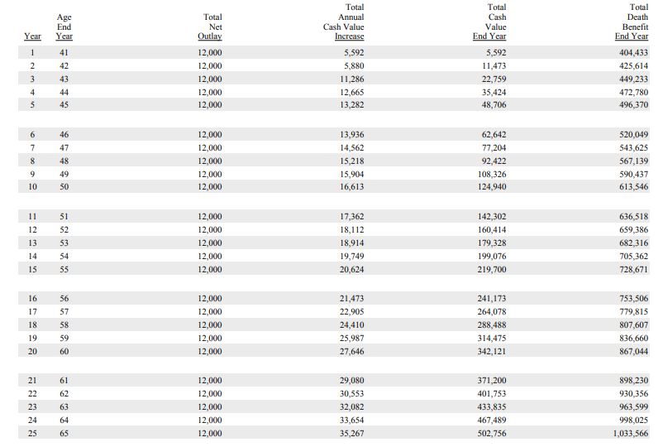This screenshot has width=668, height=447.
Task: Click death benefit value 1,033,566
Action: pyautogui.click(x=631, y=433)
